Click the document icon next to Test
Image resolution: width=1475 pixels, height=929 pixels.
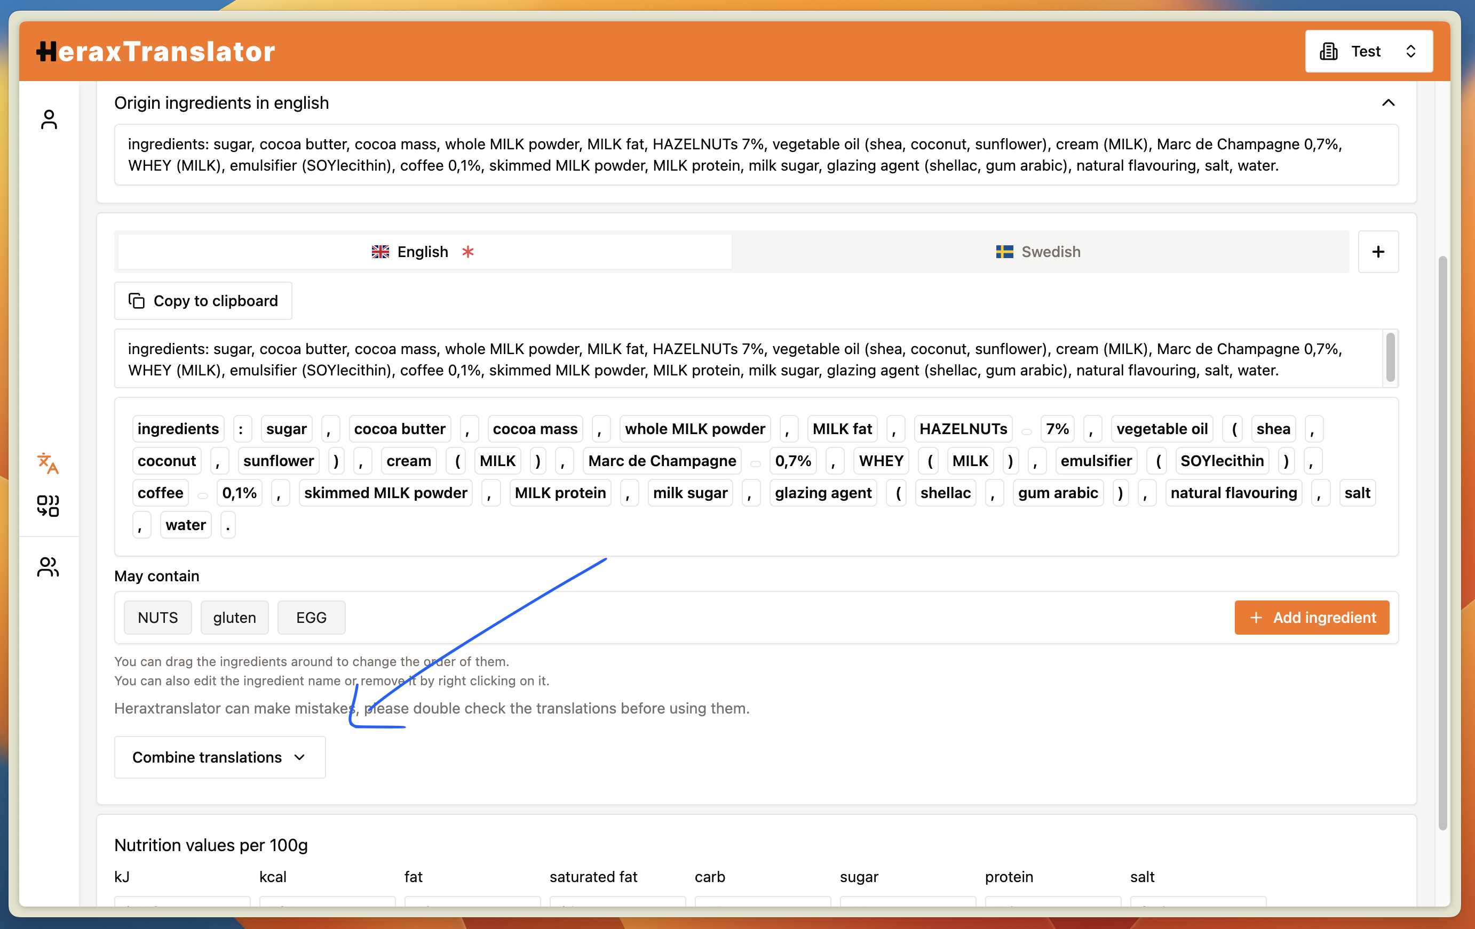coord(1329,51)
